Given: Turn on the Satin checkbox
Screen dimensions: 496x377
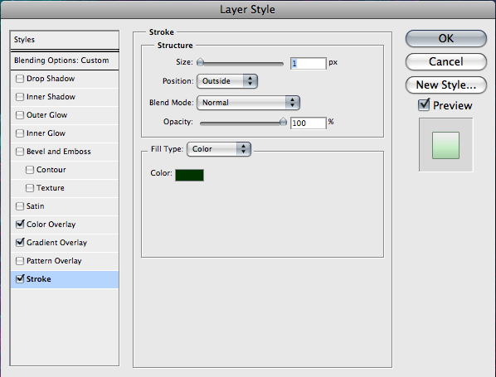Looking at the screenshot, I should [20, 206].
